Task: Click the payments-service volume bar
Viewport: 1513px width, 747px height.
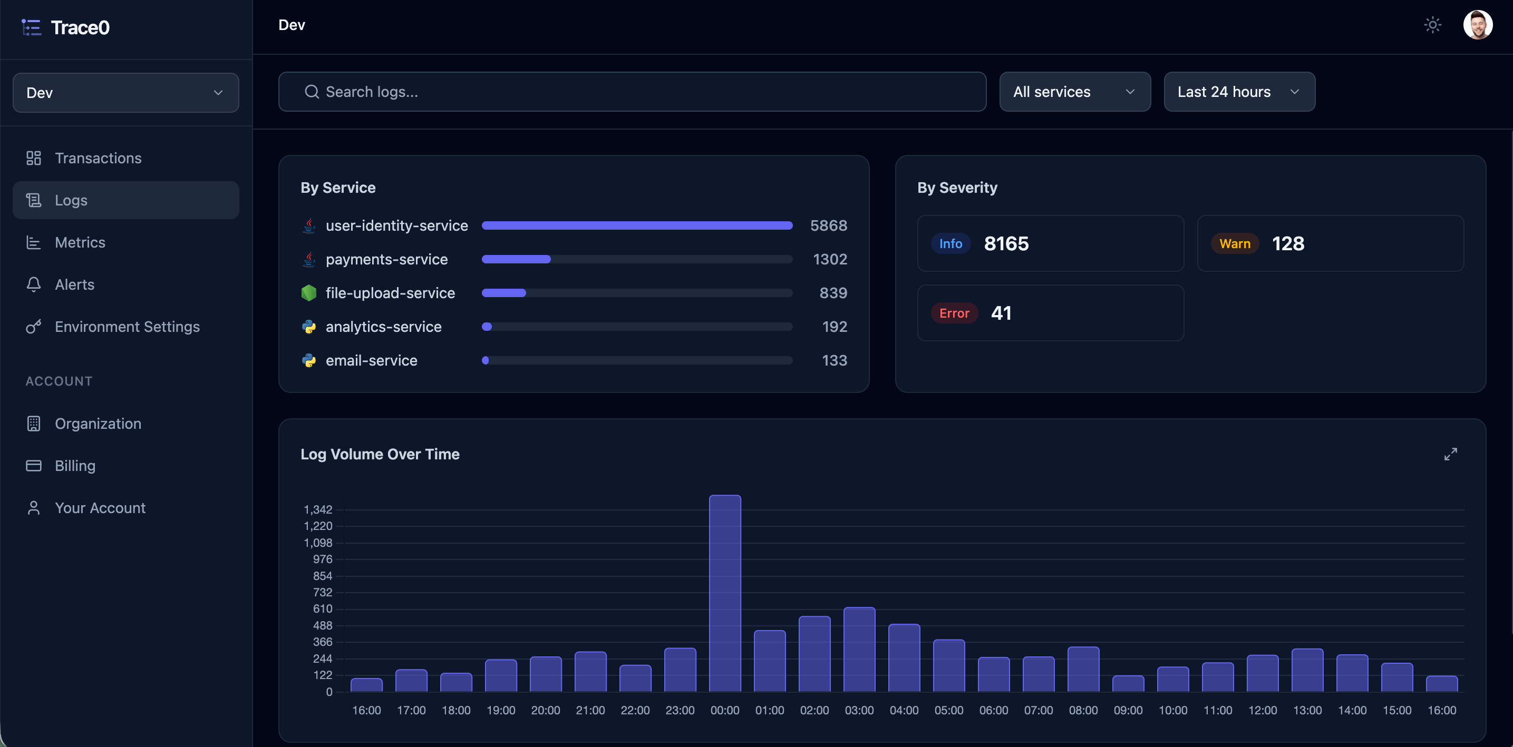Action: [x=516, y=259]
